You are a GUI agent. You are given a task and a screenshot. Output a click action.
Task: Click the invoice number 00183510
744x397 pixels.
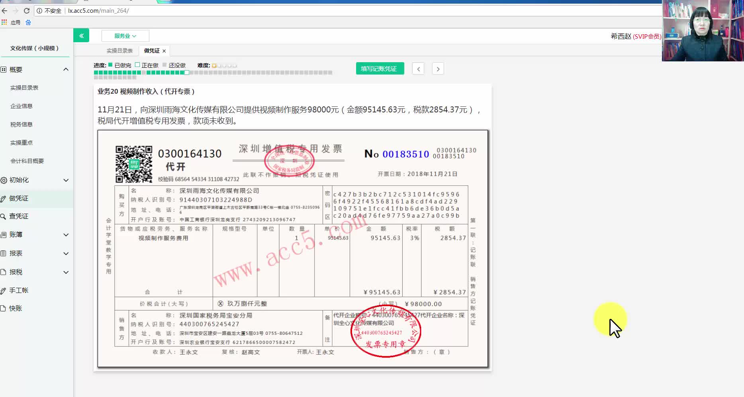click(406, 154)
